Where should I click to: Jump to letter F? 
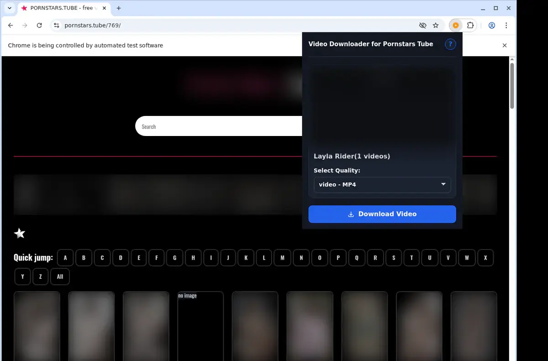click(x=157, y=258)
